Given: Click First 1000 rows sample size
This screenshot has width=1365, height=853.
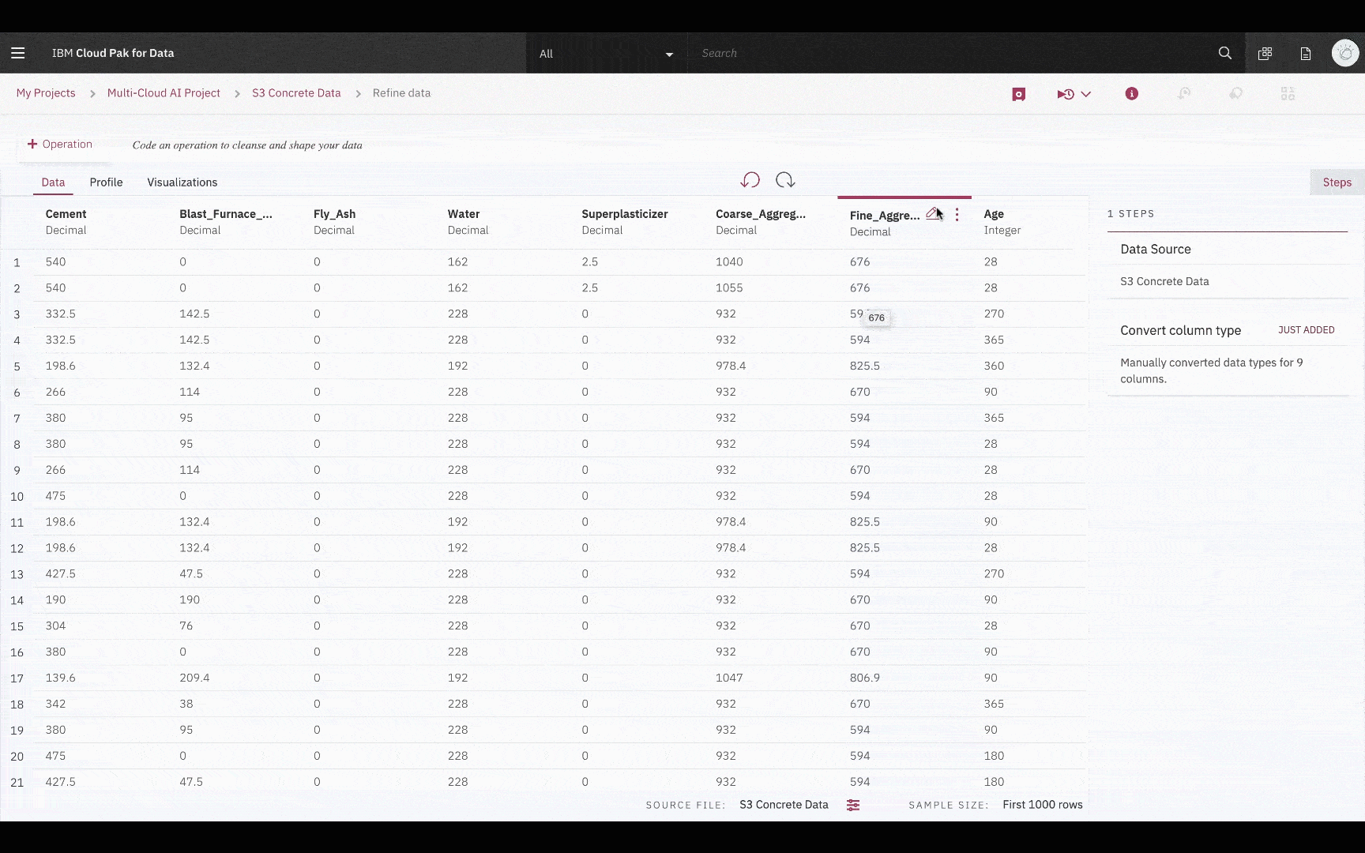Looking at the screenshot, I should point(1042,805).
